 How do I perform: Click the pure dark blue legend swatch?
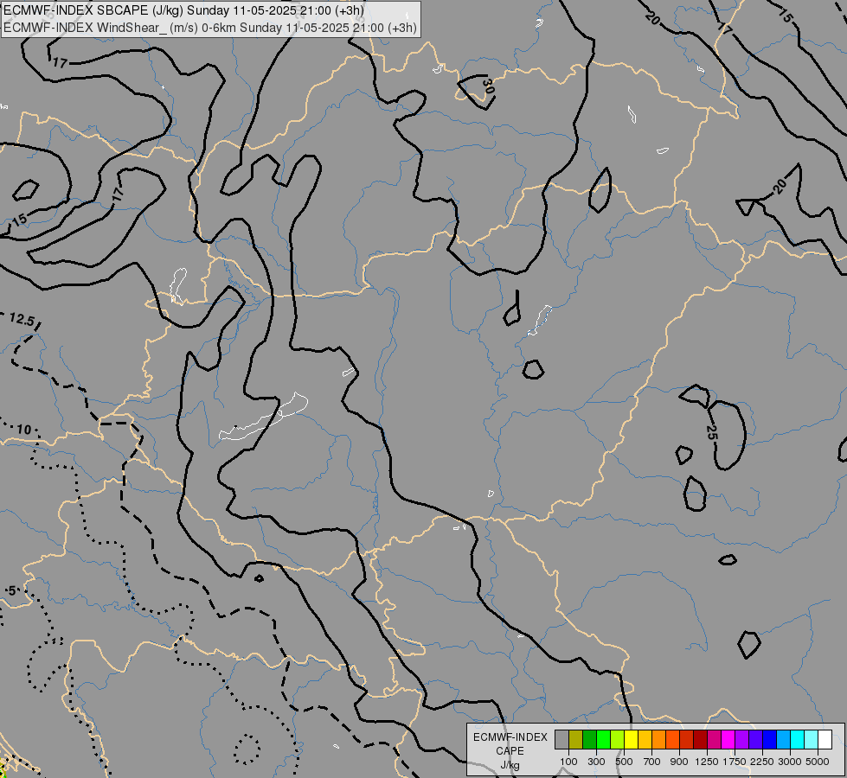(x=770, y=739)
